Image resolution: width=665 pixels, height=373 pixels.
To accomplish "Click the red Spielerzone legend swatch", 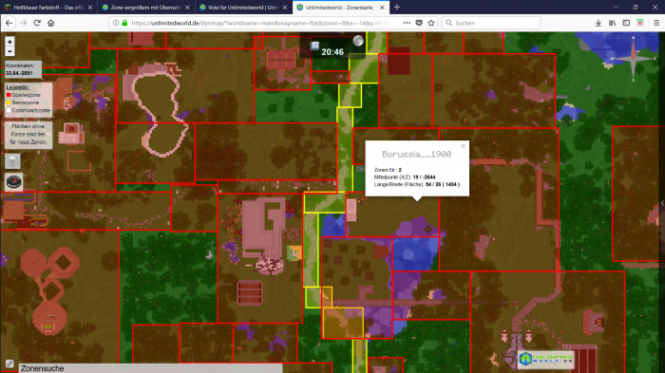I will coord(9,95).
